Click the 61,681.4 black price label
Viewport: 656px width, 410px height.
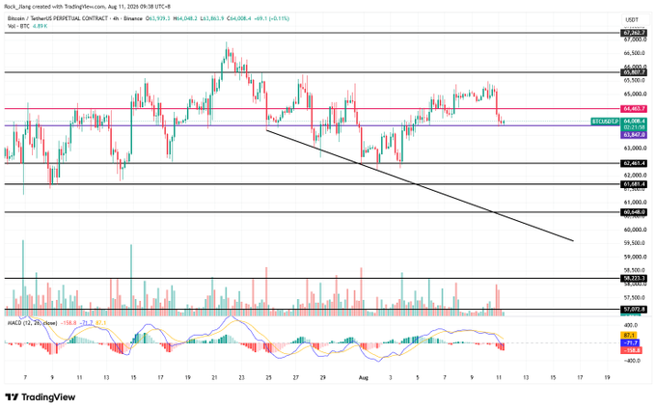click(634, 184)
